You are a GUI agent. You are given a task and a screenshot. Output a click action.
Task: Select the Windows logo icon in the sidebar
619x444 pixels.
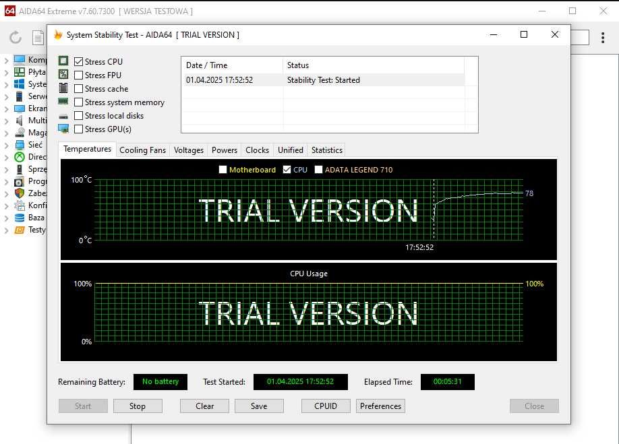(20, 84)
